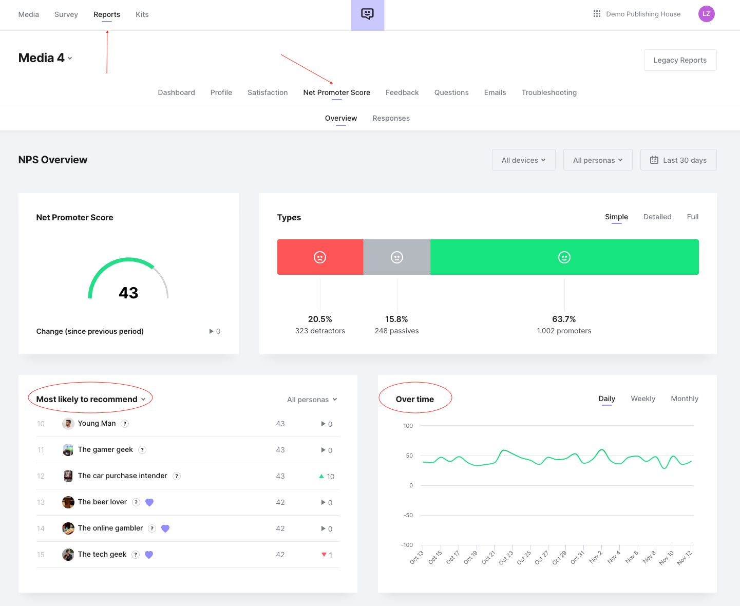Select Monthly in Over time chart
740x606 pixels.
coord(685,399)
